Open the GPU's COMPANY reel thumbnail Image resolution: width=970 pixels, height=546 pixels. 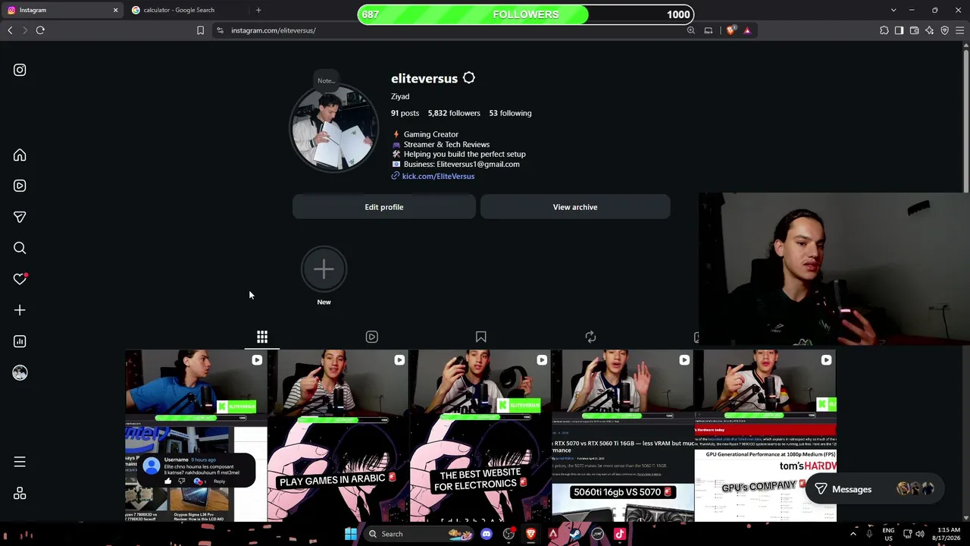(765, 436)
